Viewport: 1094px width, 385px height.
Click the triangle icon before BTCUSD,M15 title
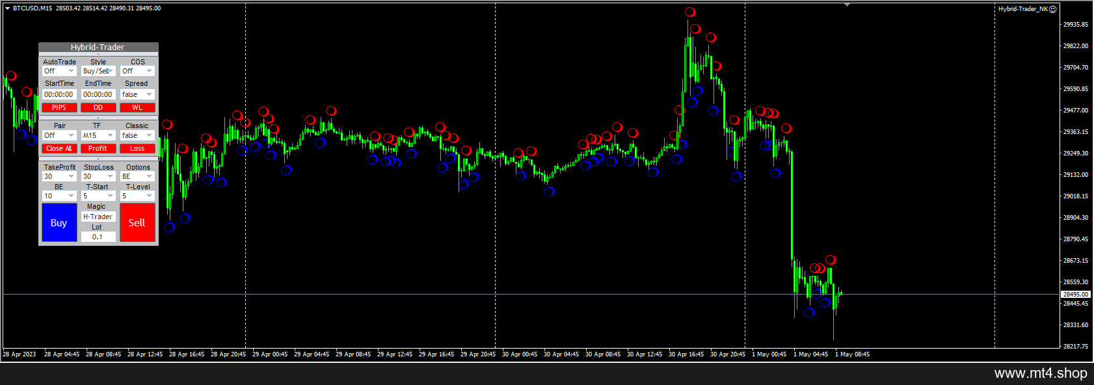pos(7,8)
